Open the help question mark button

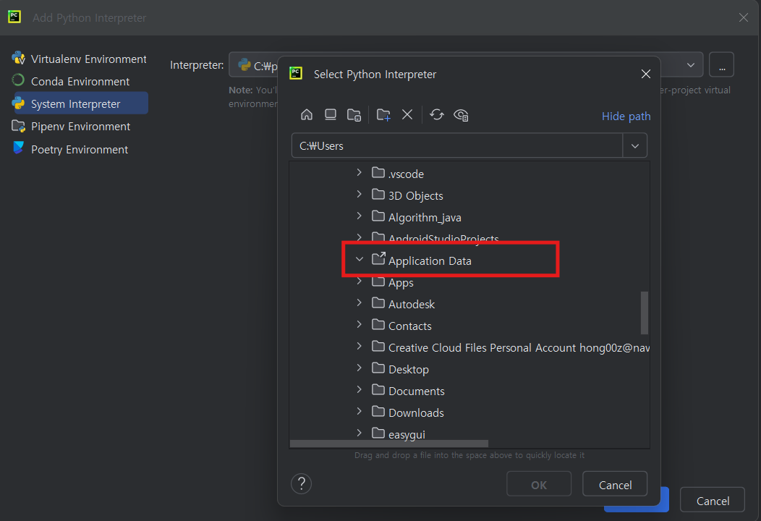[302, 483]
